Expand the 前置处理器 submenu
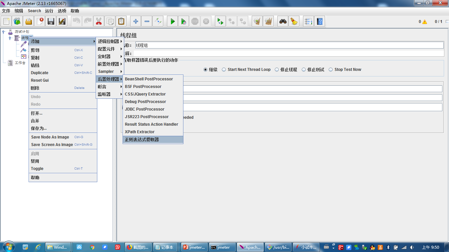The height and width of the screenshot is (252, 449). click(x=109, y=64)
